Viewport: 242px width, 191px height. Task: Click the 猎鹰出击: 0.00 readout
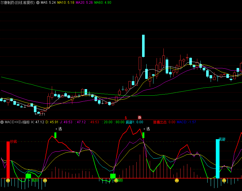[164, 122]
